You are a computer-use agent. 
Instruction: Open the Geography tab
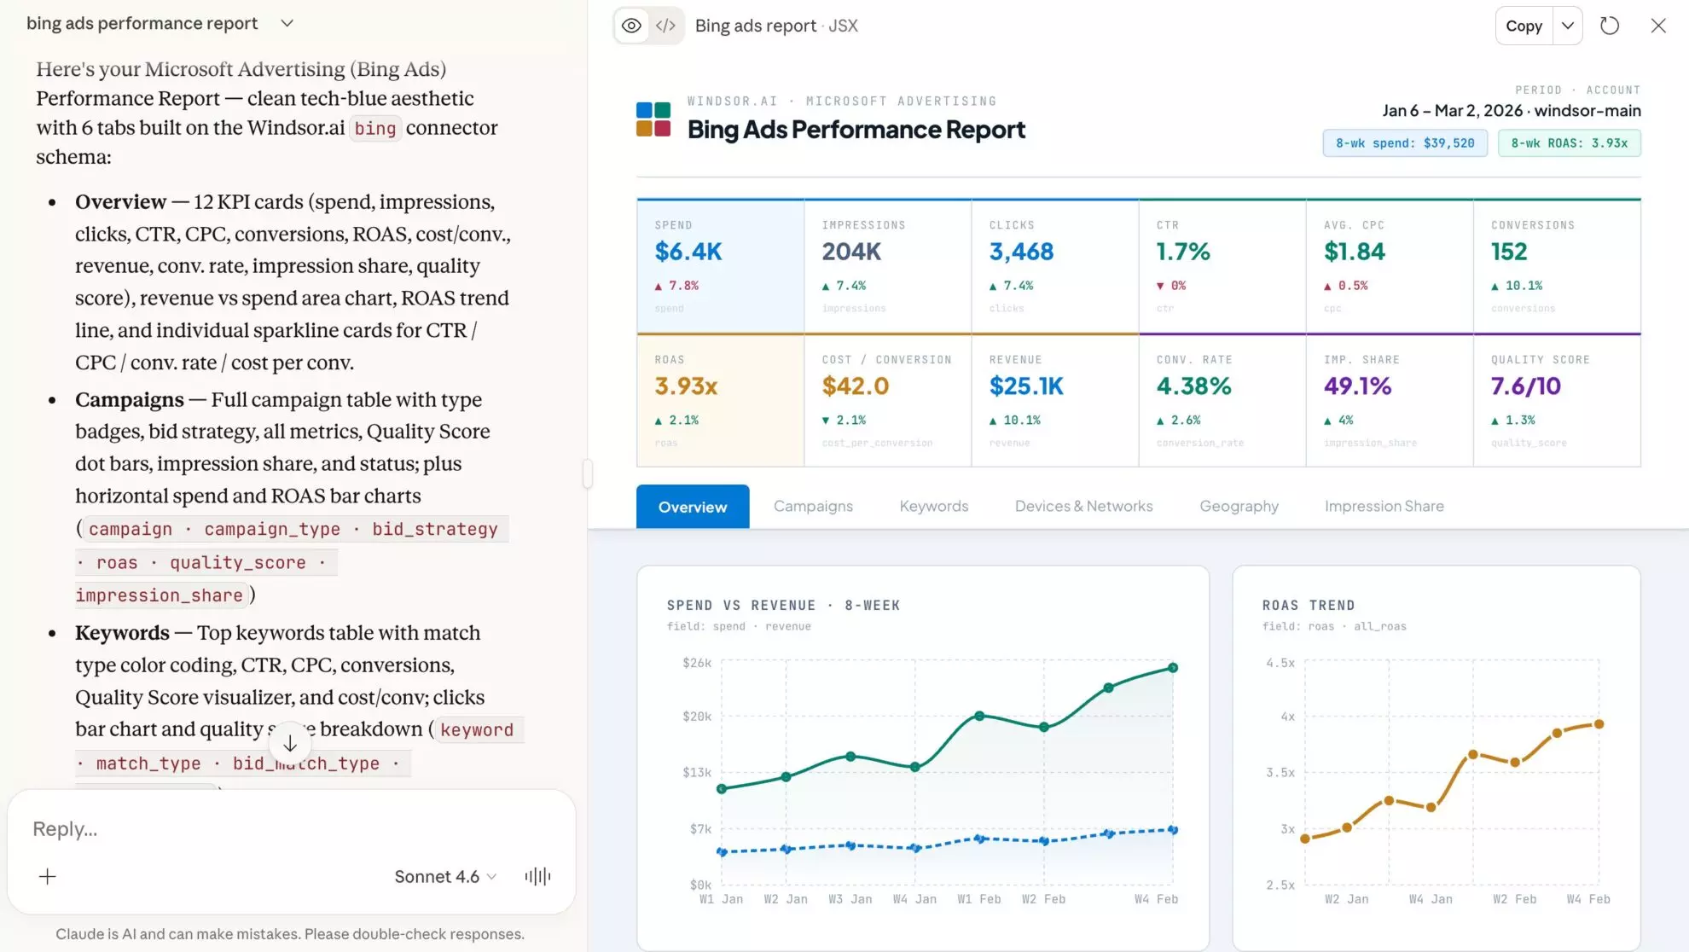1239,506
